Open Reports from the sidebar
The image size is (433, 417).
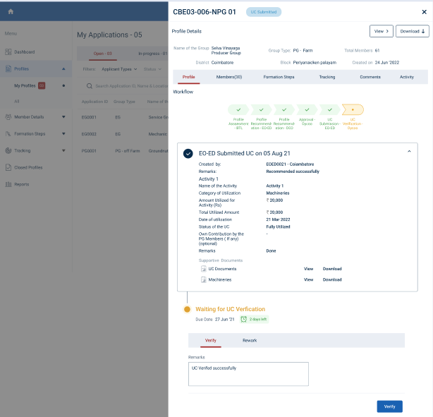point(21,184)
